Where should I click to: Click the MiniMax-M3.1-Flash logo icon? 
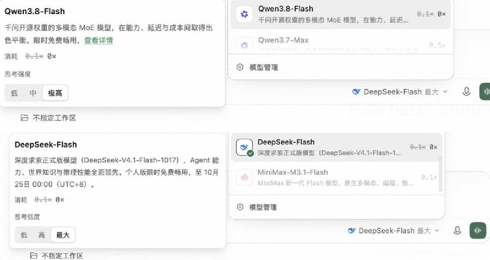point(244,177)
